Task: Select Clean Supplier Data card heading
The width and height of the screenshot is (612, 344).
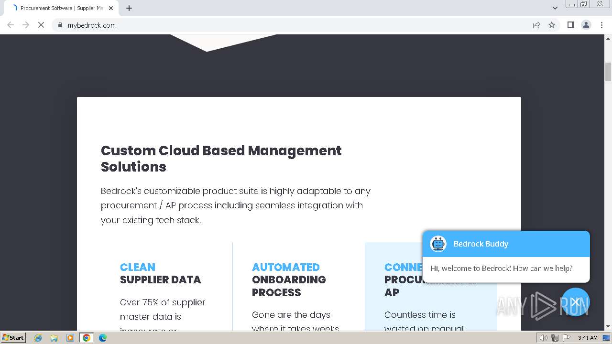Action: (161, 273)
